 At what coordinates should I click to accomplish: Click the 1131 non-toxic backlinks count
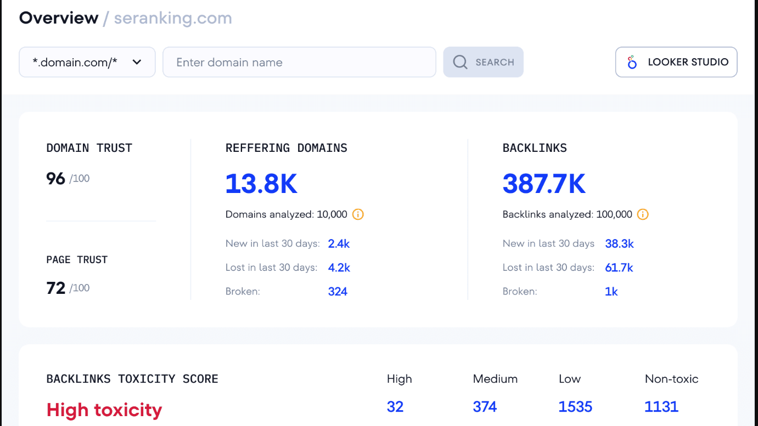[661, 406]
